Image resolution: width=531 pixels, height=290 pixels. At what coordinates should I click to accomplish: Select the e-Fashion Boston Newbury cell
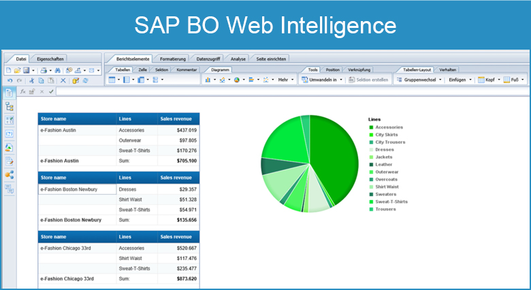pos(77,189)
